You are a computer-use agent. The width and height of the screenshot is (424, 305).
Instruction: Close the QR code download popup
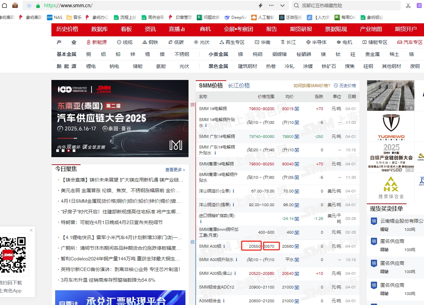click(31, 230)
